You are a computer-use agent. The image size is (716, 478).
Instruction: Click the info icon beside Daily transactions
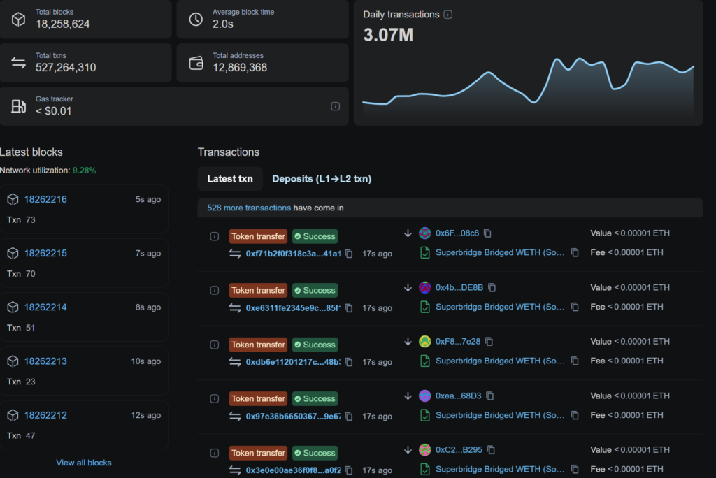[448, 15]
